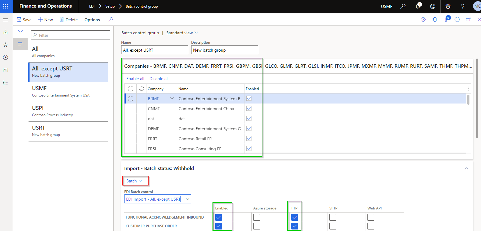
Task: Click the Filter input box
Action: [x=71, y=35]
